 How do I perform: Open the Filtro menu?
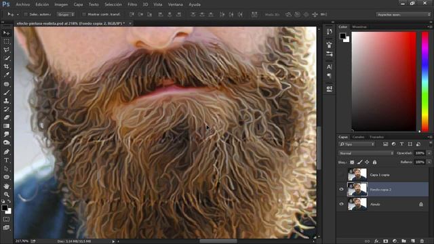pyautogui.click(x=132, y=5)
